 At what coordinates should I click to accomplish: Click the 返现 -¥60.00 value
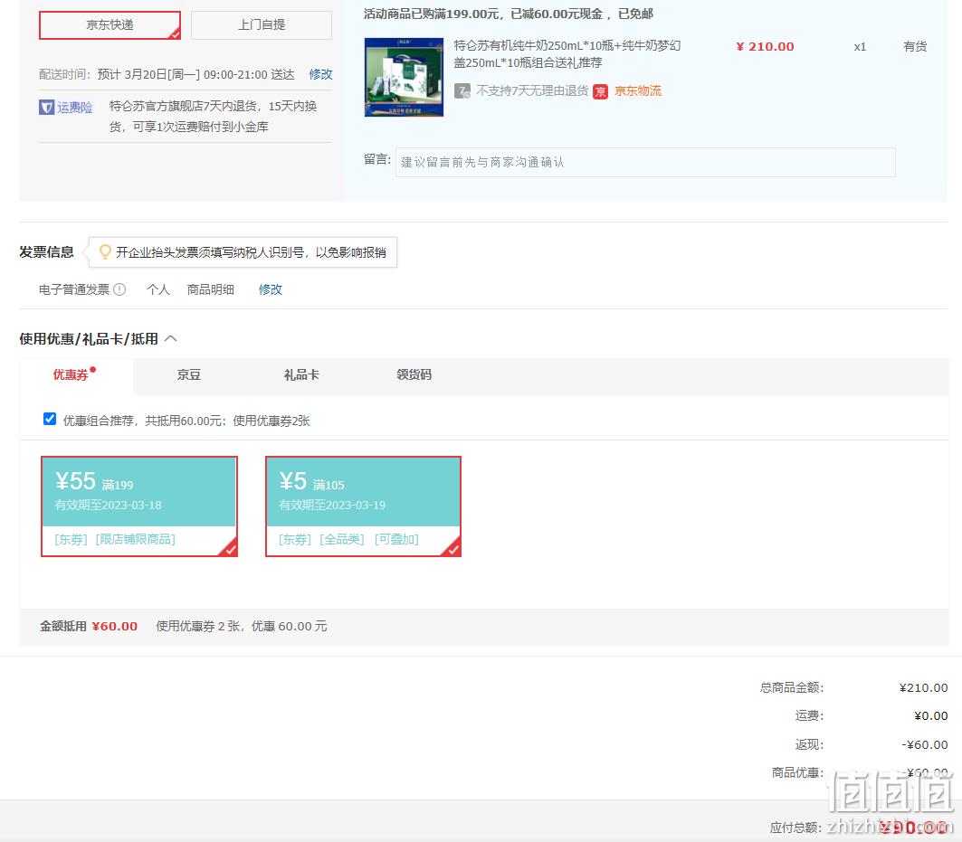click(x=925, y=744)
